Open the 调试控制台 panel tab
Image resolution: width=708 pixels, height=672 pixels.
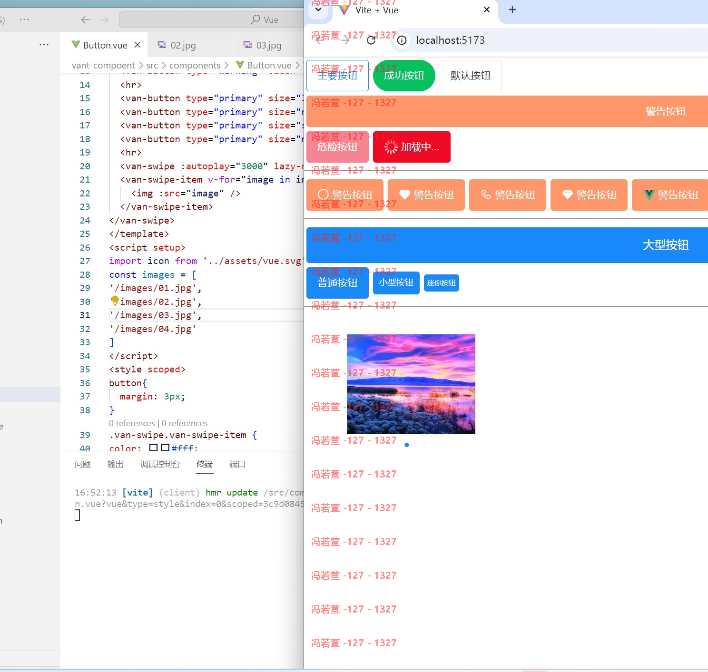click(160, 464)
